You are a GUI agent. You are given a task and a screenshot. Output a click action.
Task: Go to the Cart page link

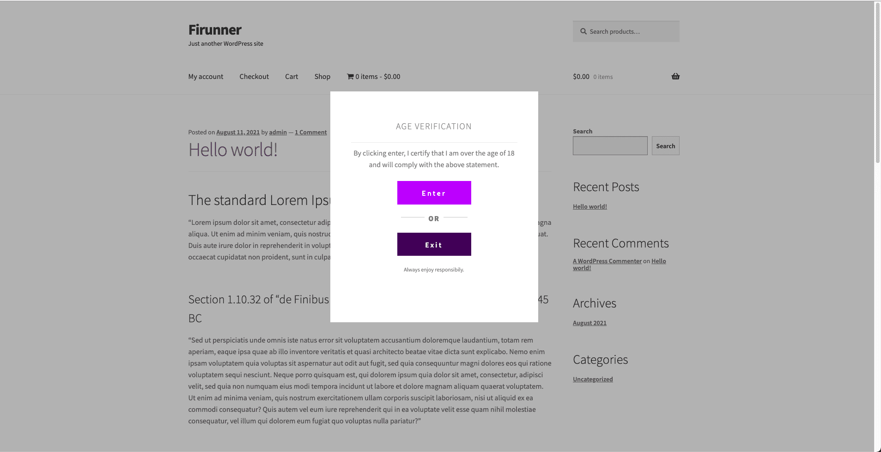292,77
